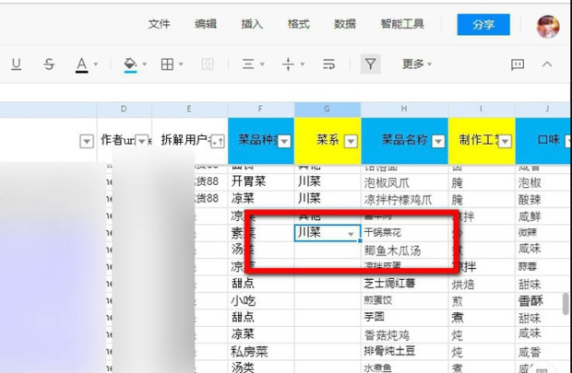Viewport: 572px width, 373px height.
Task: Click the borders grid icon
Action: coord(167,64)
